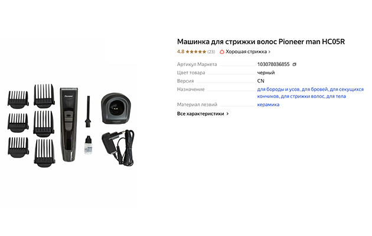The image size is (372, 236).
Task: Open the Pioneer clipper in product photo
Action: click(69, 124)
